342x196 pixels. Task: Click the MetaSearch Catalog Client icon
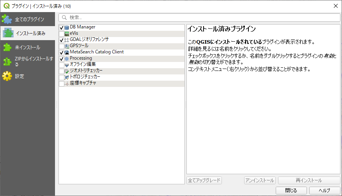point(67,53)
